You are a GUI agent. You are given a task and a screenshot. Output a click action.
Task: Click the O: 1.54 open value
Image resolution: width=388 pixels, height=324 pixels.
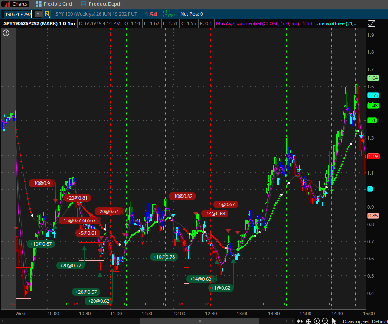tap(132, 23)
